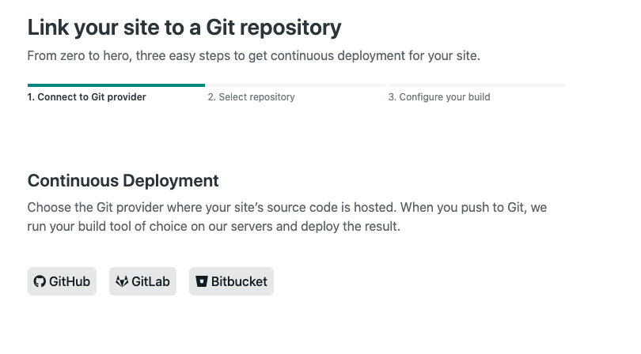
Task: Go to the Select repository step
Action: pos(251,97)
